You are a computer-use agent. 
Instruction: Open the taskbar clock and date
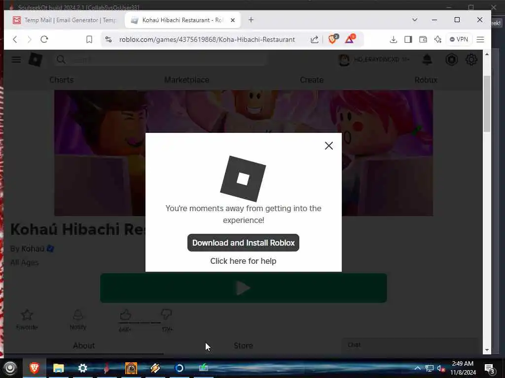point(463,368)
